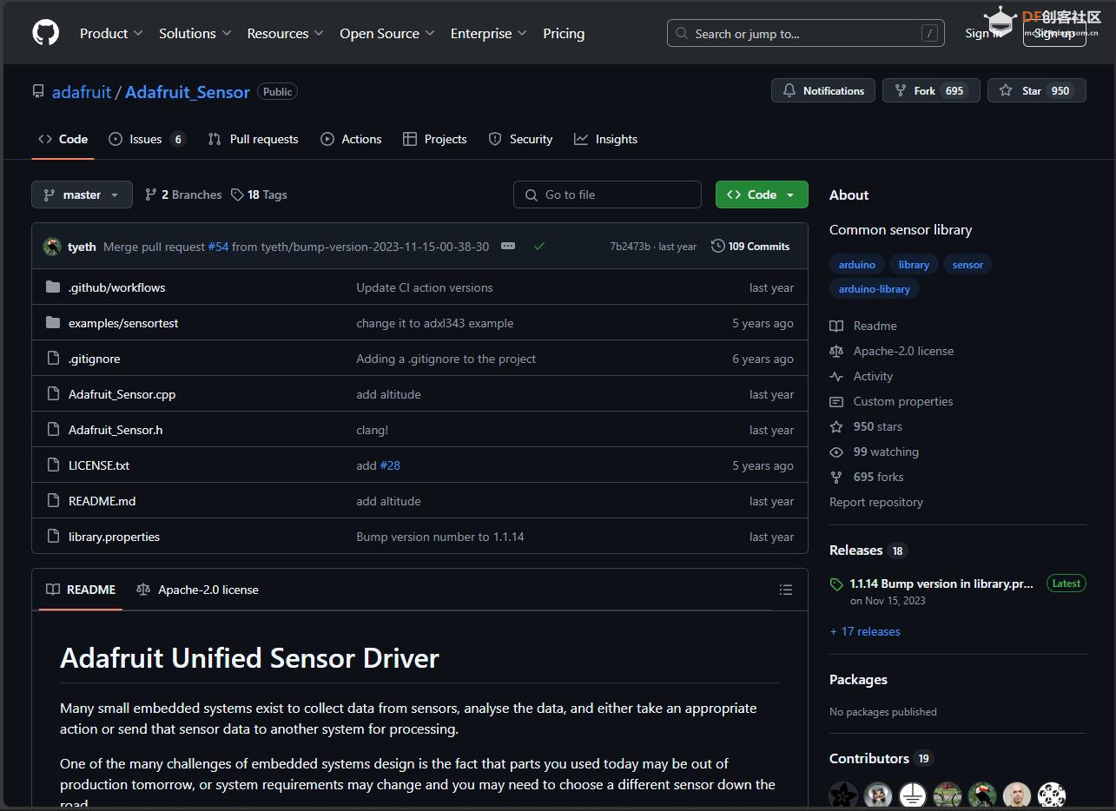Screen dimensions: 1116x811
Task: Open tyeth avatar in commit bar
Action: click(x=52, y=247)
